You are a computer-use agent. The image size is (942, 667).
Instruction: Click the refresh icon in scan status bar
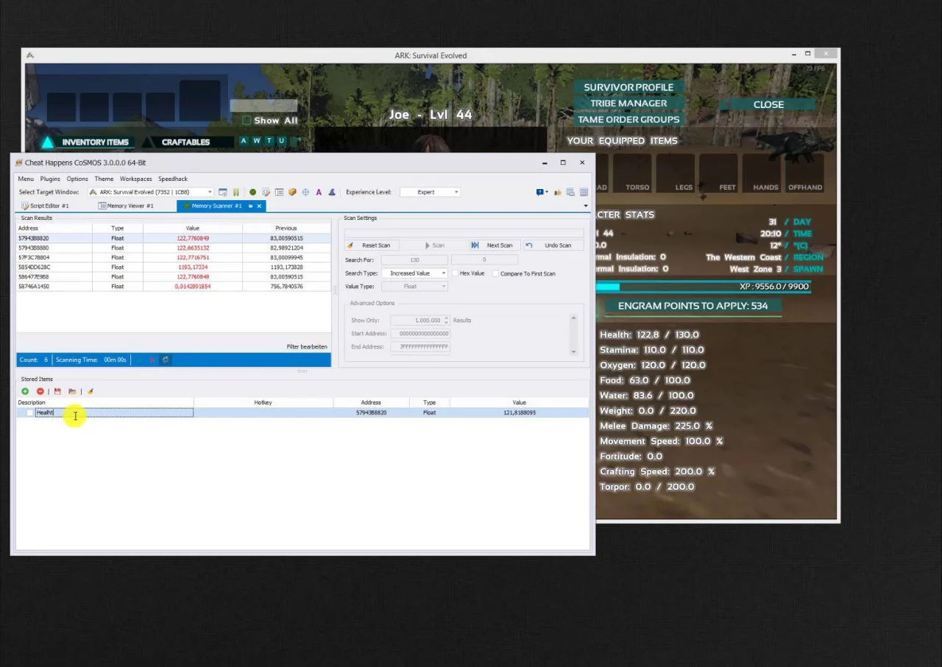pyautogui.click(x=166, y=360)
